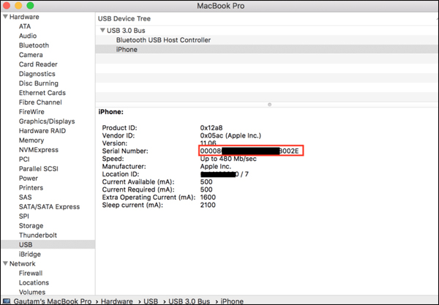Image resolution: width=439 pixels, height=305 pixels.
Task: Select FireWire in the sidebar
Action: click(31, 112)
